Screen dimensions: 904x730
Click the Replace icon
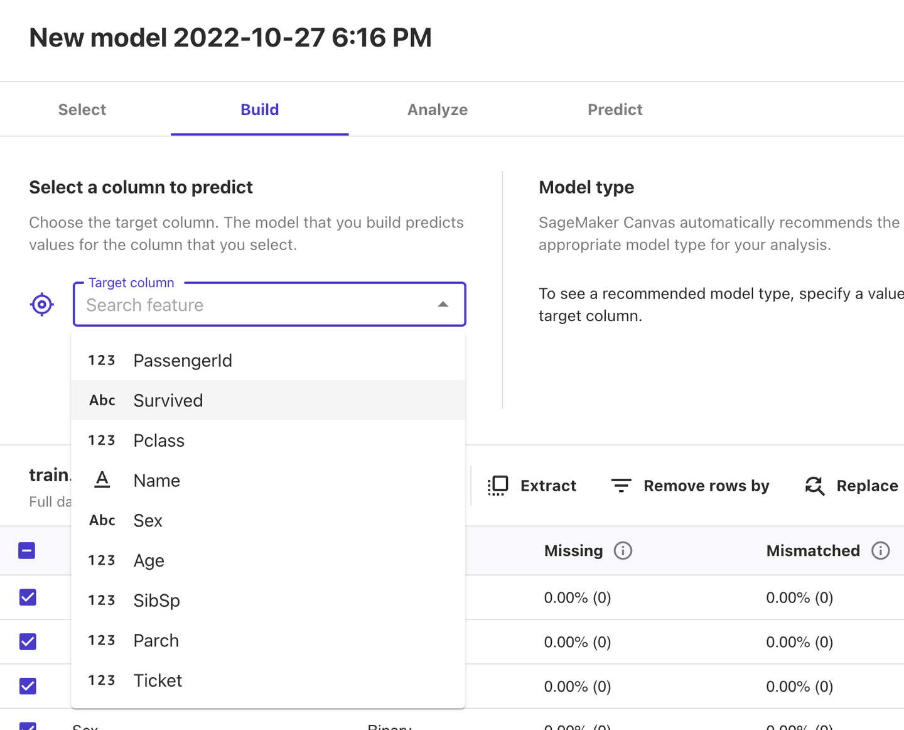(815, 486)
